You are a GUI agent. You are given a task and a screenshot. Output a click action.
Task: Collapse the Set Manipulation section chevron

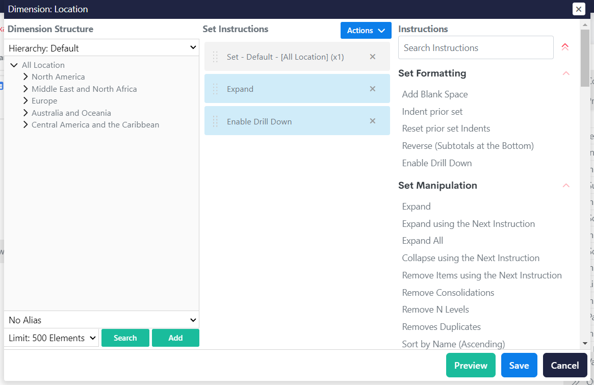(x=565, y=186)
